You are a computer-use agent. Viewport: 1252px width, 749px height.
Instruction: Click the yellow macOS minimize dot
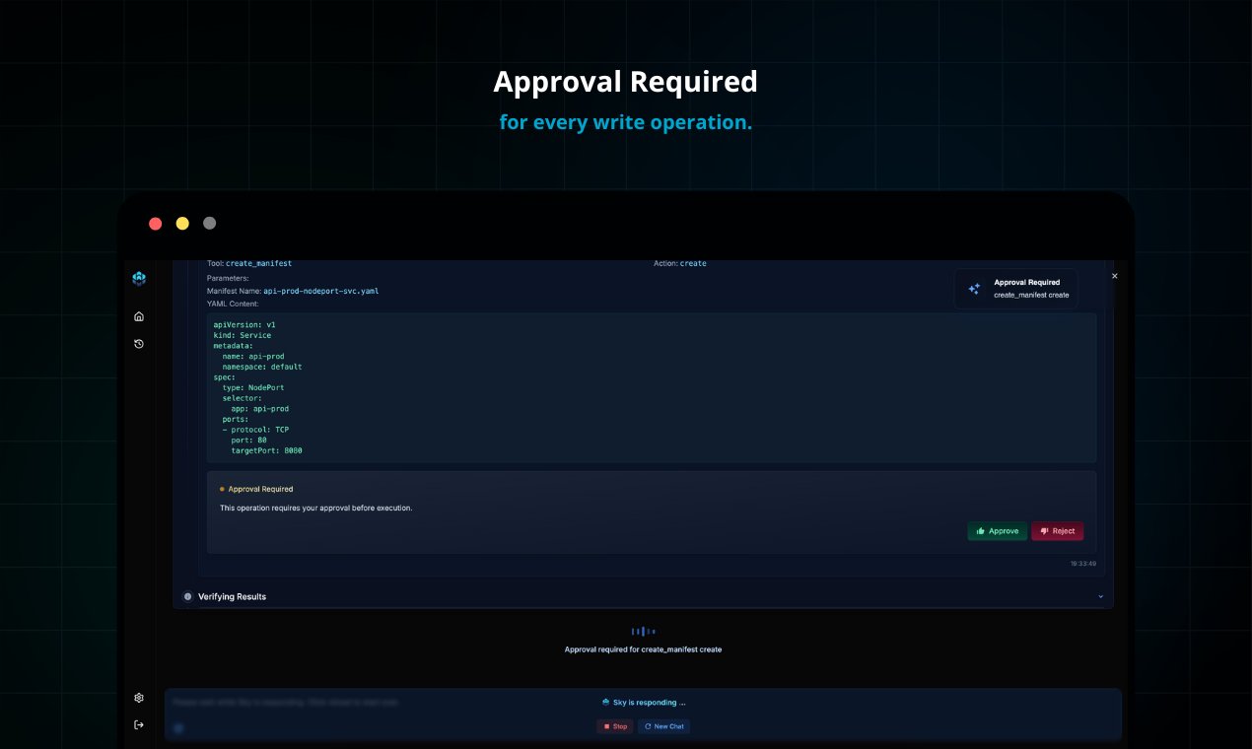[x=182, y=224]
